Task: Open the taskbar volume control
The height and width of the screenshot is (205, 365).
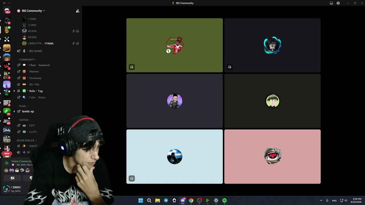Action: tap(346, 200)
